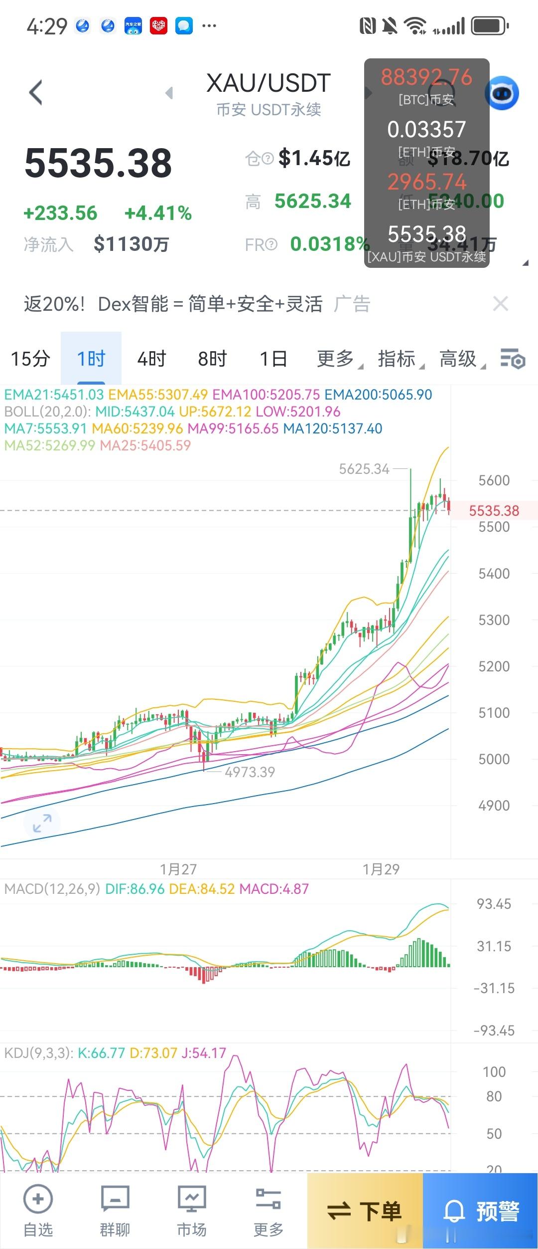The height and width of the screenshot is (1249, 538).
Task: Tap the 5535.38 price tag on axis
Action: (494, 510)
